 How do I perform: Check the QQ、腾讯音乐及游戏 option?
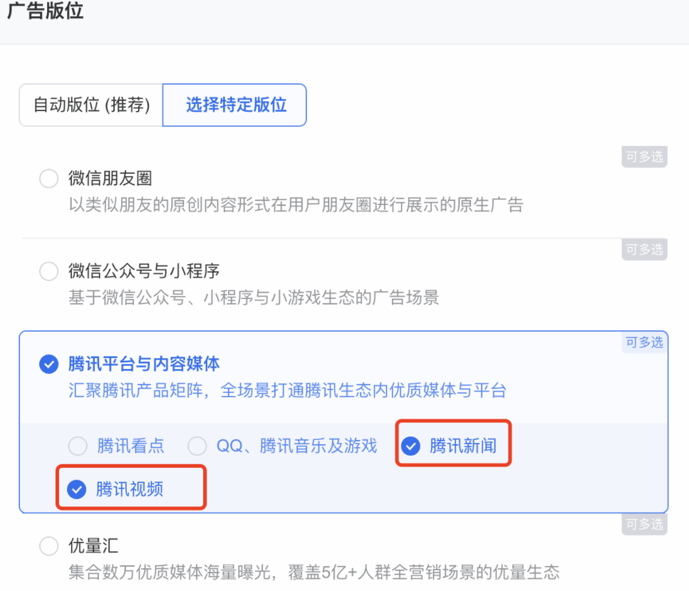pyautogui.click(x=197, y=446)
